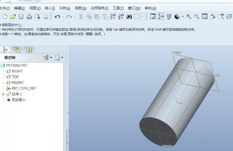Viewport: 233px width, 151px height.
Task: Open the 应用程序(P) menu
Action: (100, 8)
